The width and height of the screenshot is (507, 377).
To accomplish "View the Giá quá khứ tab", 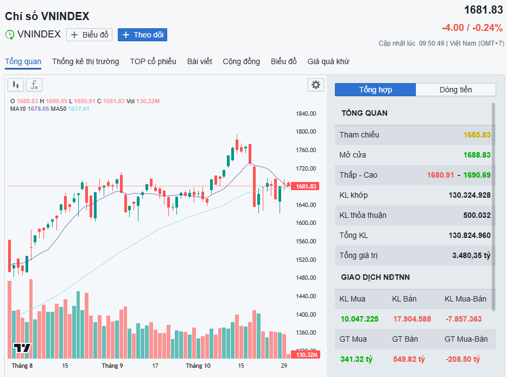I will (328, 61).
